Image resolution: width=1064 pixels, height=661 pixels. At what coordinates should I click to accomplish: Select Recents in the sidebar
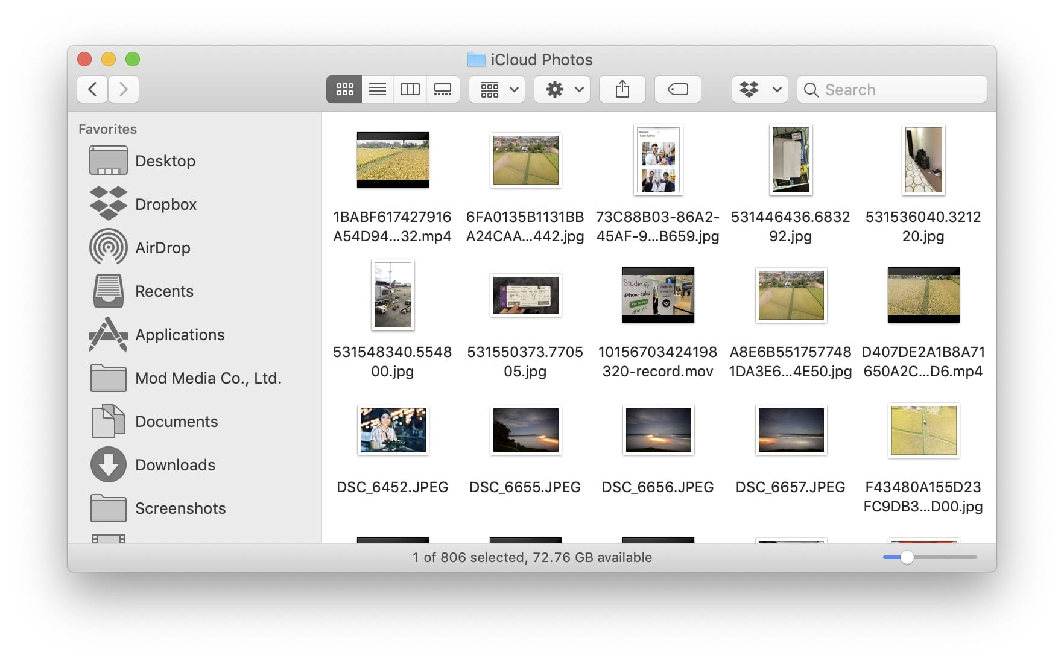163,291
